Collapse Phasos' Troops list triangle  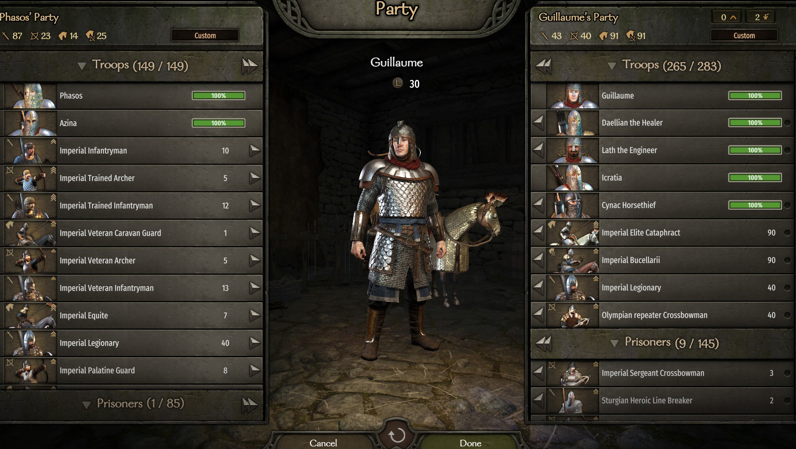82,66
